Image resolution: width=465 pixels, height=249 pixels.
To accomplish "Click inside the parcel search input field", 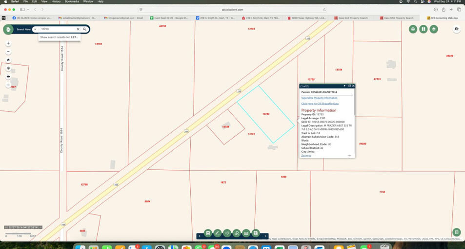I will point(57,29).
